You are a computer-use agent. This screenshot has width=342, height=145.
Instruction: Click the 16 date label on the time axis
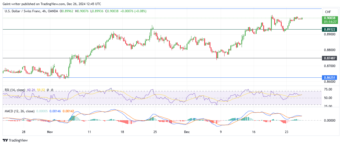254,132
